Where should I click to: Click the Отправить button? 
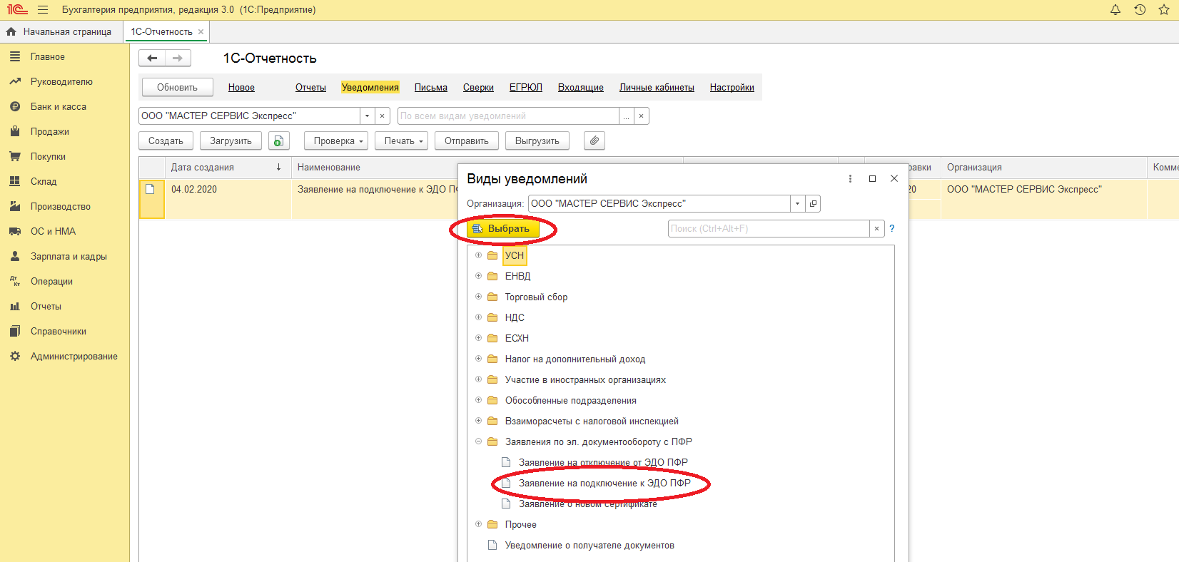coord(467,140)
